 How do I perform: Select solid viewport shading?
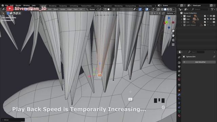point(165,9)
